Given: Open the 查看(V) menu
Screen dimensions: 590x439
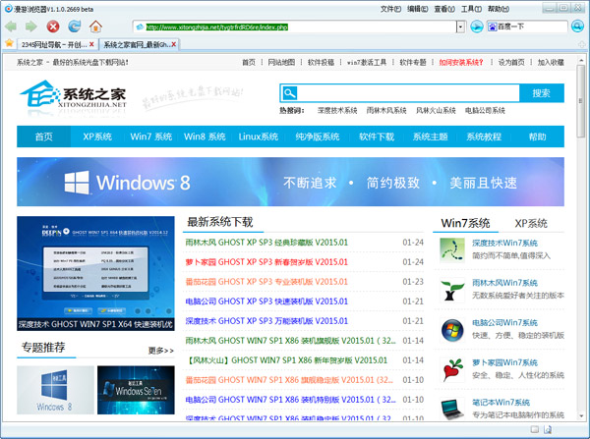Looking at the screenshot, I should click(x=443, y=8).
